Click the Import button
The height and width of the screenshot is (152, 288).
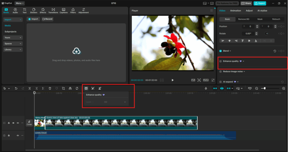pos(33,19)
